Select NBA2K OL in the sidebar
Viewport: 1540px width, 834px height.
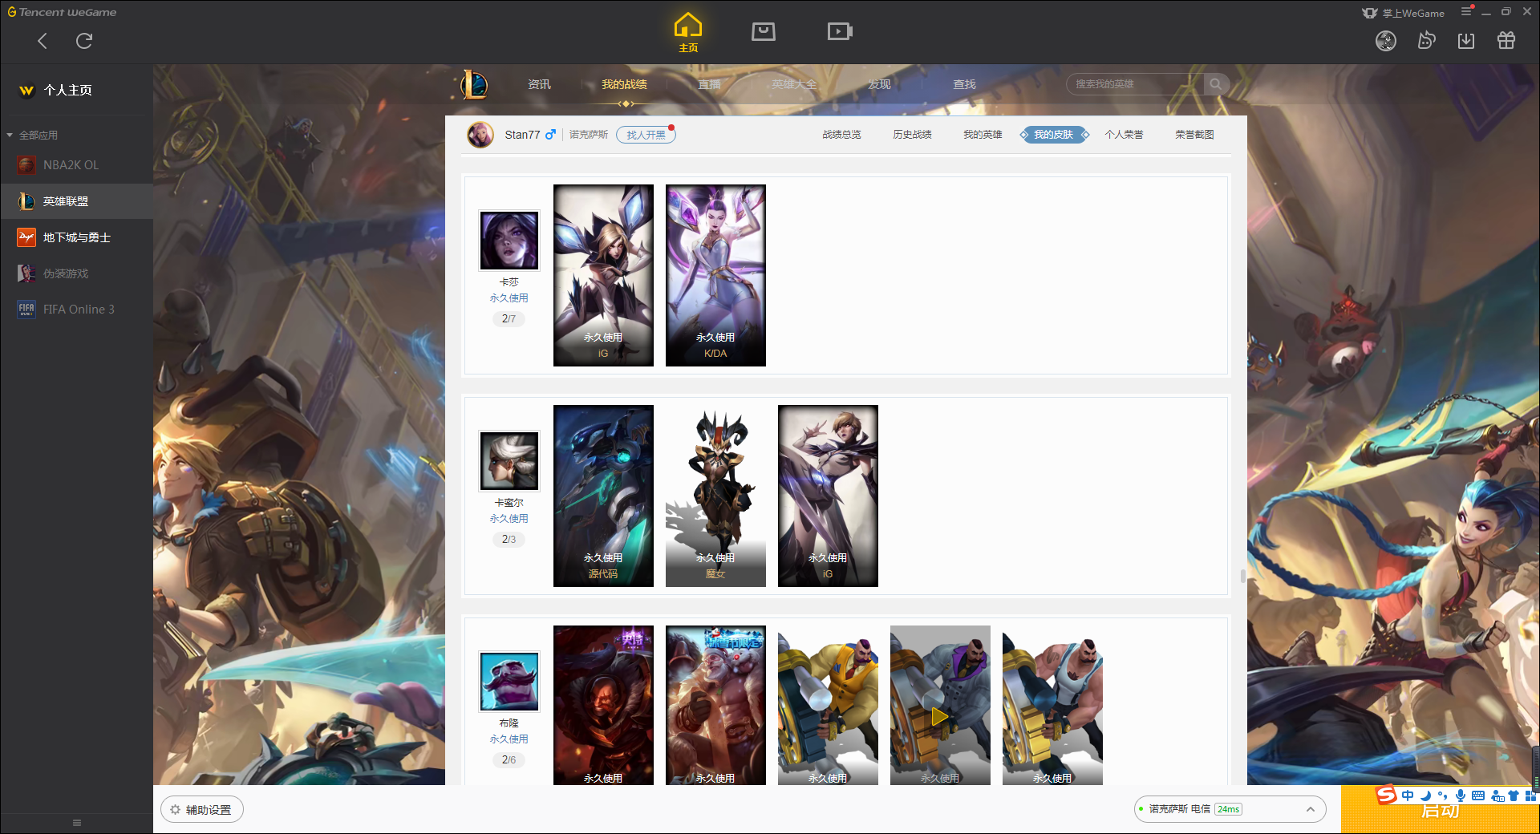point(76,165)
